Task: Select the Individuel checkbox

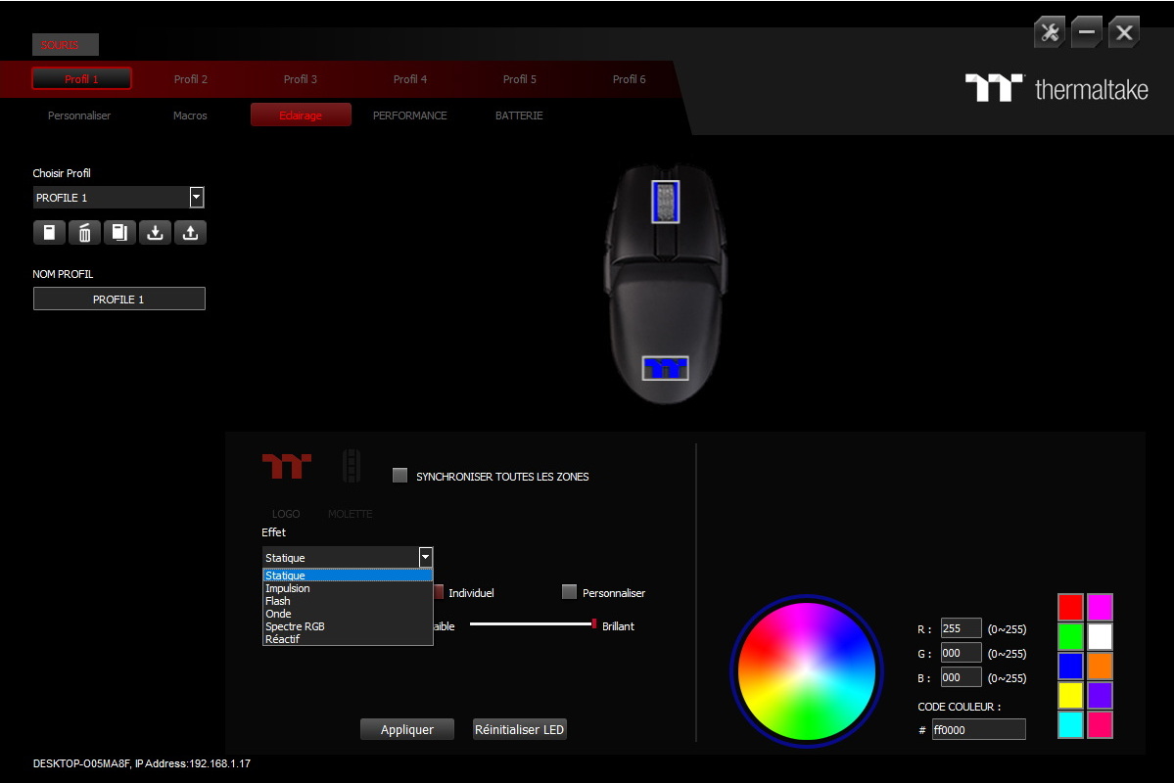Action: (x=439, y=592)
